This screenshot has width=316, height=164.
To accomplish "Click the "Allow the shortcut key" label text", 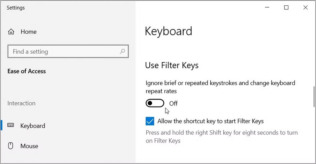I will point(210,121).
